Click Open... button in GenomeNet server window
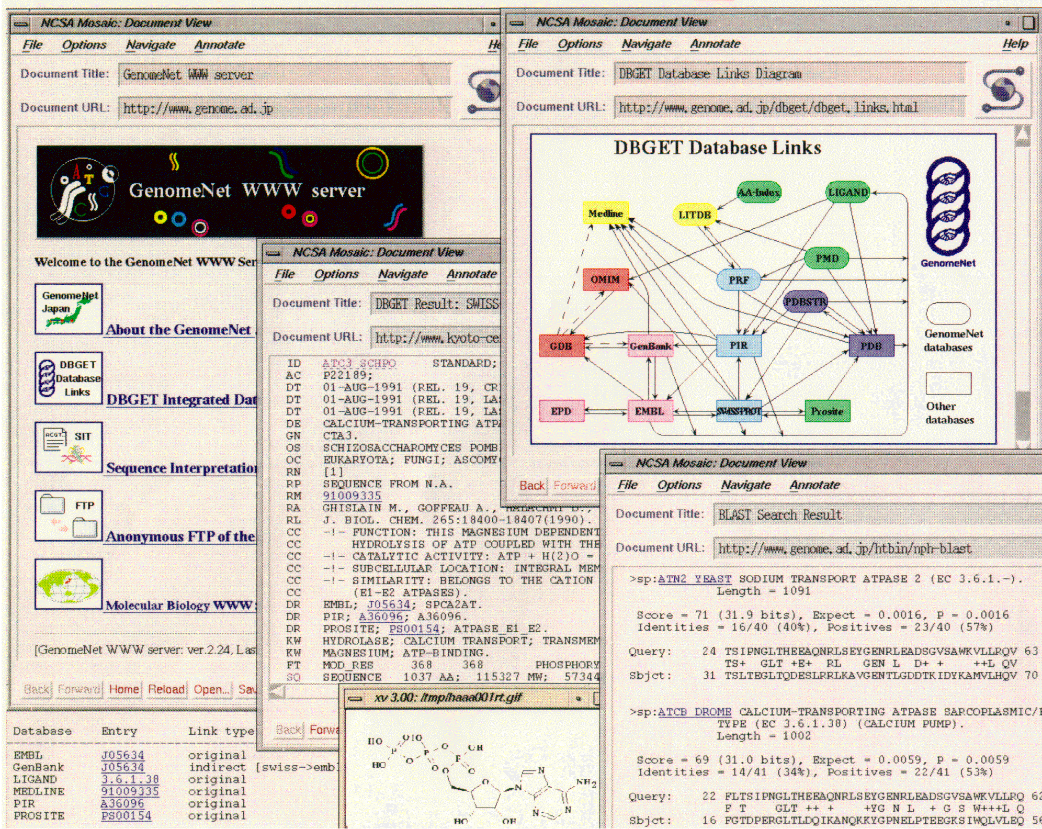The width and height of the screenshot is (1042, 829). (211, 689)
